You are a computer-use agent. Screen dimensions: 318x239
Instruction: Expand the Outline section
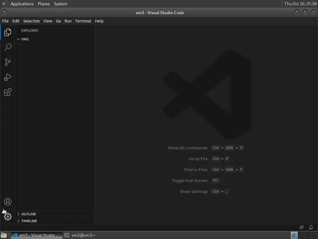coord(29,214)
